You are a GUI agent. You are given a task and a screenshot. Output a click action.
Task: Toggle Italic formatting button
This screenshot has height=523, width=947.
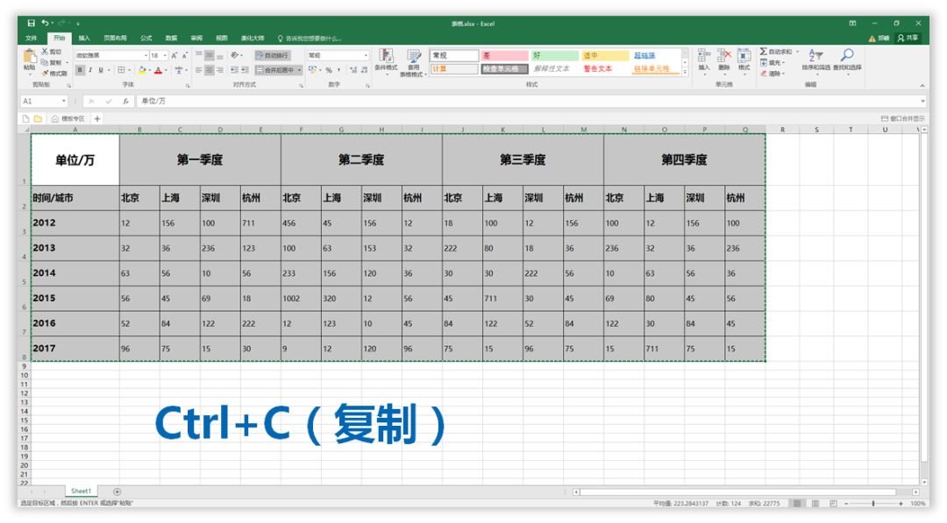coord(90,70)
